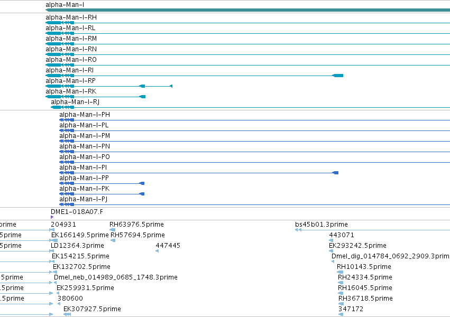The width and height of the screenshot is (450, 317).
Task: Click the distal CDS block of alpha-Man-I-PI
Action: tap(335, 173)
